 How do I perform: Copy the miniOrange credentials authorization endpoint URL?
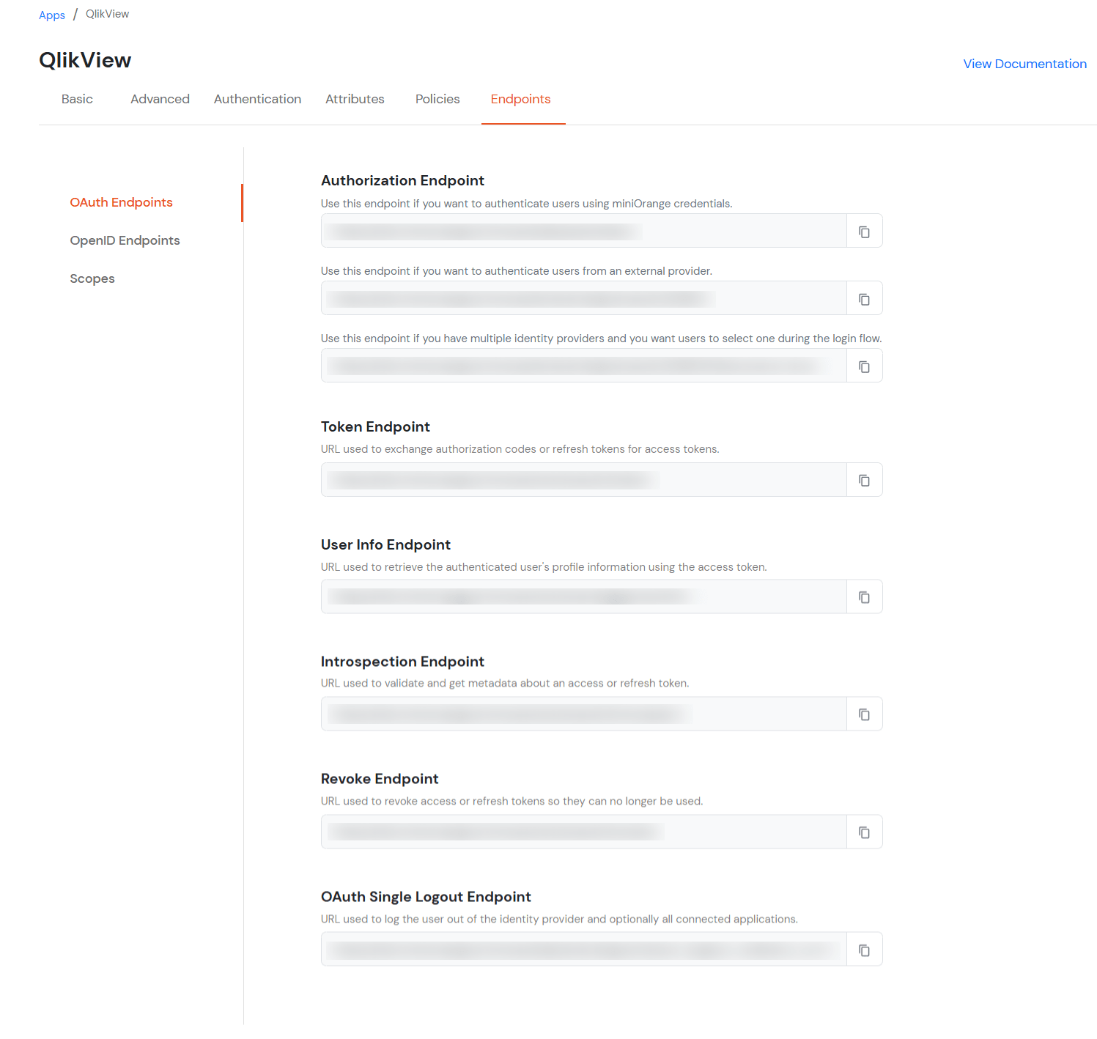point(864,232)
